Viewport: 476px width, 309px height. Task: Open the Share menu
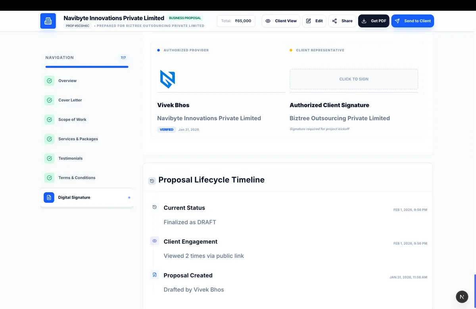(x=342, y=21)
